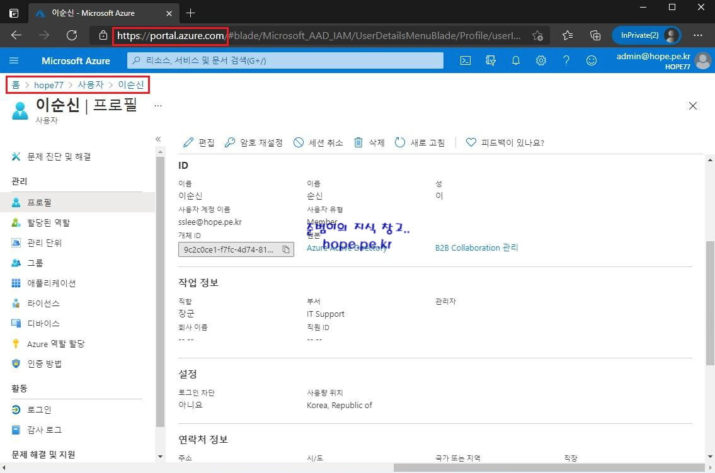Close the 이순신 - Microsoft Azure tab

(169, 14)
